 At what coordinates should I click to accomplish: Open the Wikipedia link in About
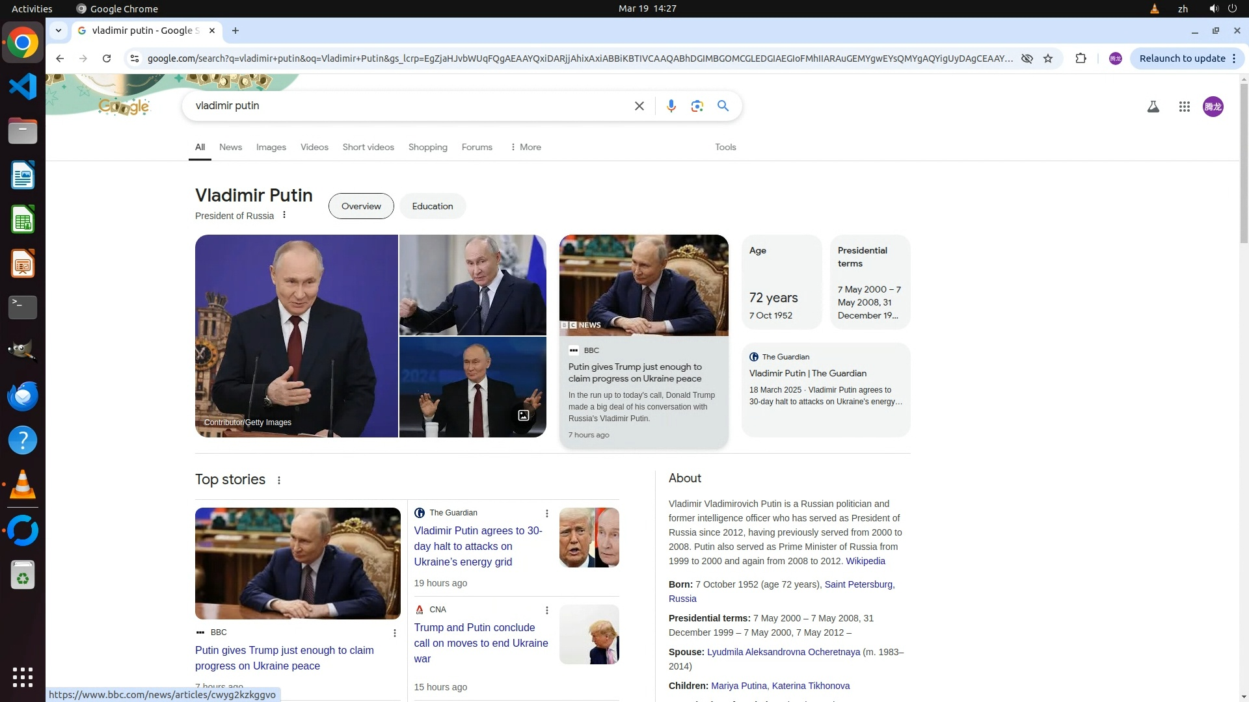(865, 561)
